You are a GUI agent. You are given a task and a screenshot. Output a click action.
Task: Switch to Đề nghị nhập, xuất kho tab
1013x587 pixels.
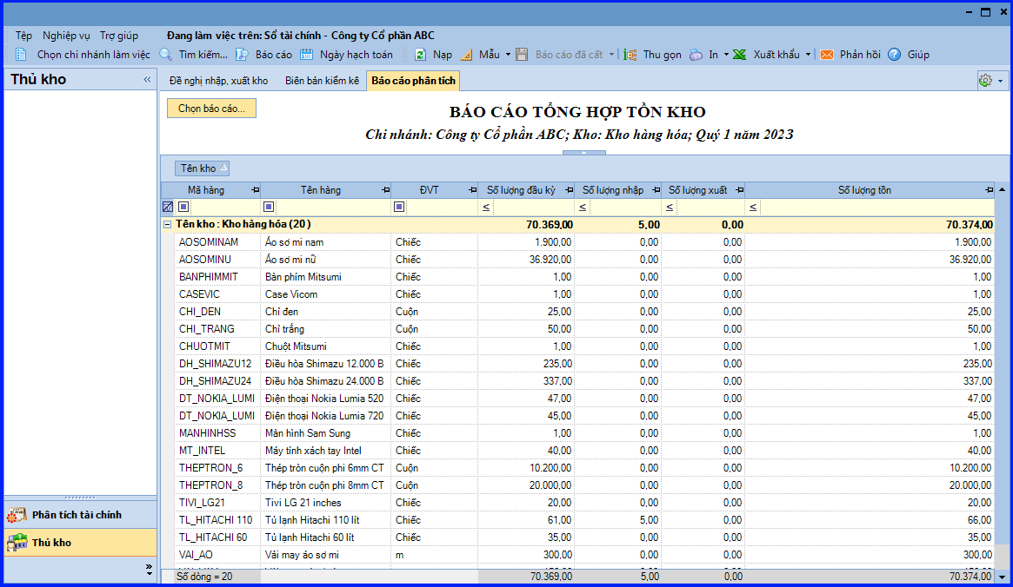point(218,81)
